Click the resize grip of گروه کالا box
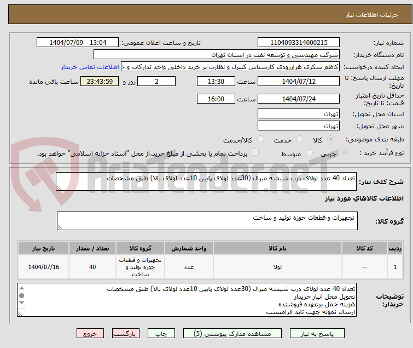This screenshot has width=413, height=348. pyautogui.click(x=60, y=227)
